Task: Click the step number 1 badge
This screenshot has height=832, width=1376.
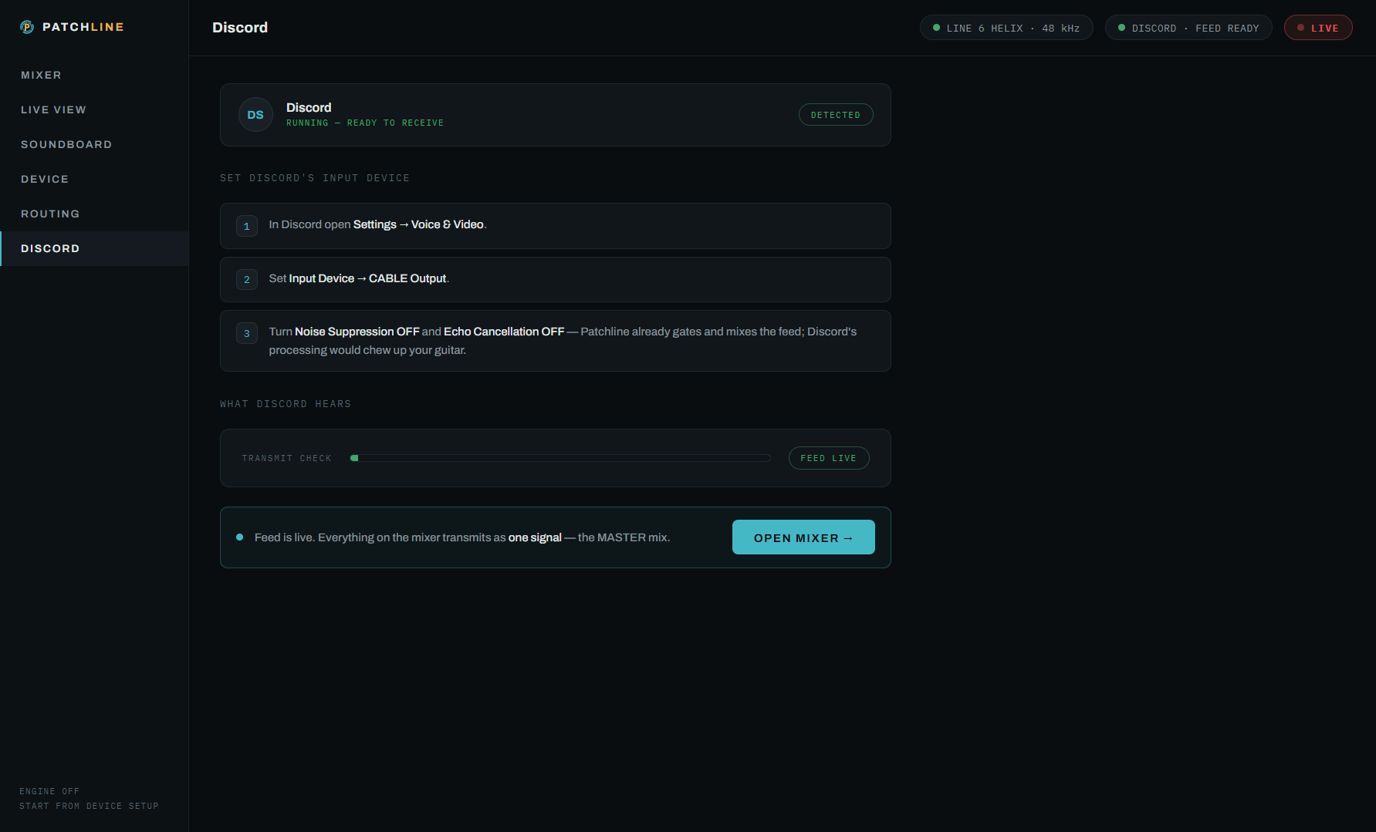Action: (247, 226)
